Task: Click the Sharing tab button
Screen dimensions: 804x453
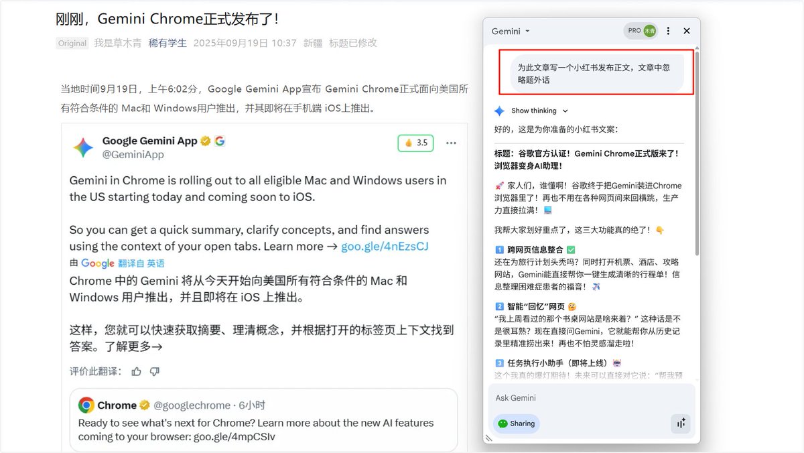Action: [516, 424]
